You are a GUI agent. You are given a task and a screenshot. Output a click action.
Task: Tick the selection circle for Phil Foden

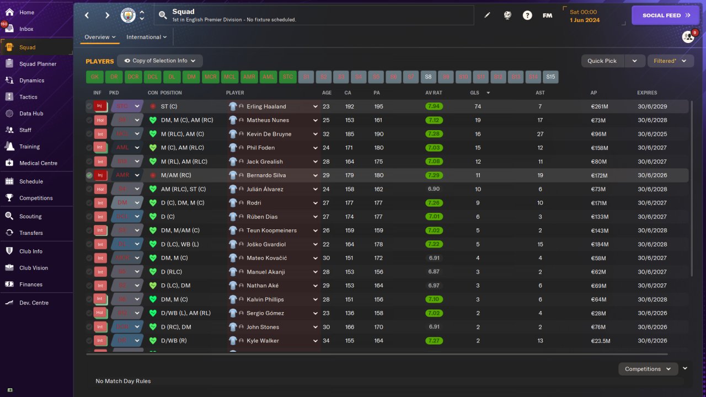[89, 148]
